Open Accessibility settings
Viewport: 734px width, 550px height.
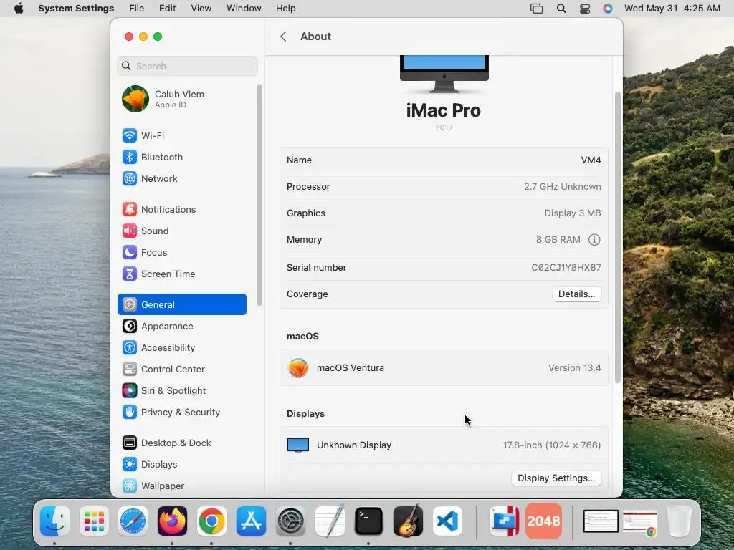(x=181, y=348)
